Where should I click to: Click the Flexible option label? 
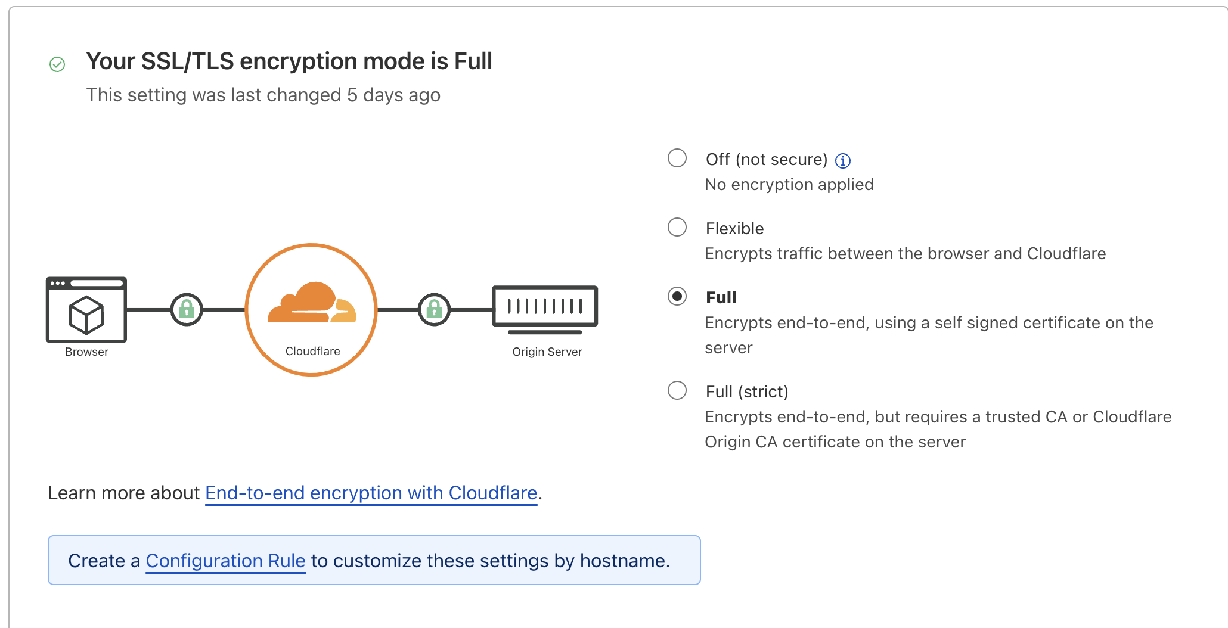(734, 228)
